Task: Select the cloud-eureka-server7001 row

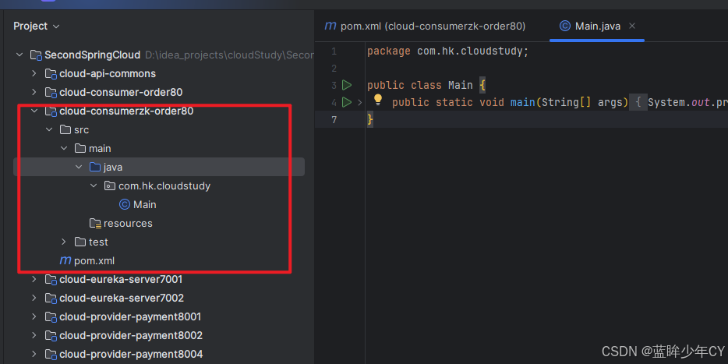Action: tap(159, 279)
